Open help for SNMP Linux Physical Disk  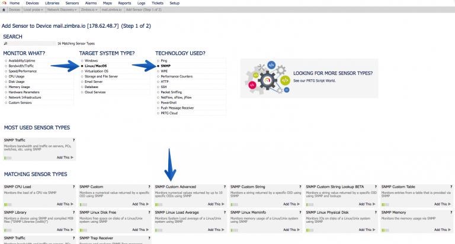tap(376, 212)
